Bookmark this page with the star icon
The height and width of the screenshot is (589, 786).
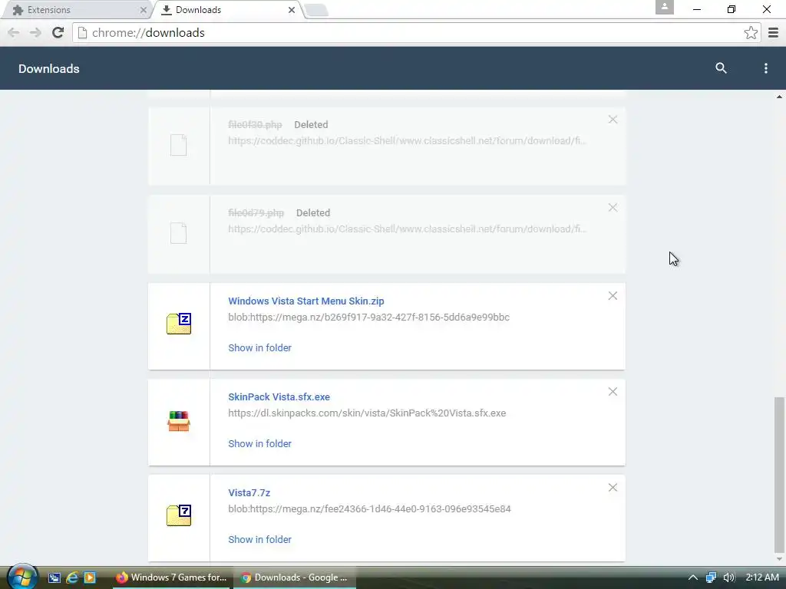tap(751, 32)
